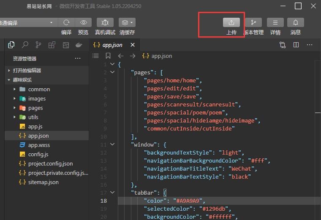The height and width of the screenshot is (220, 321).
Task: Open the search panel magnifier icon
Action: (x=25, y=45)
